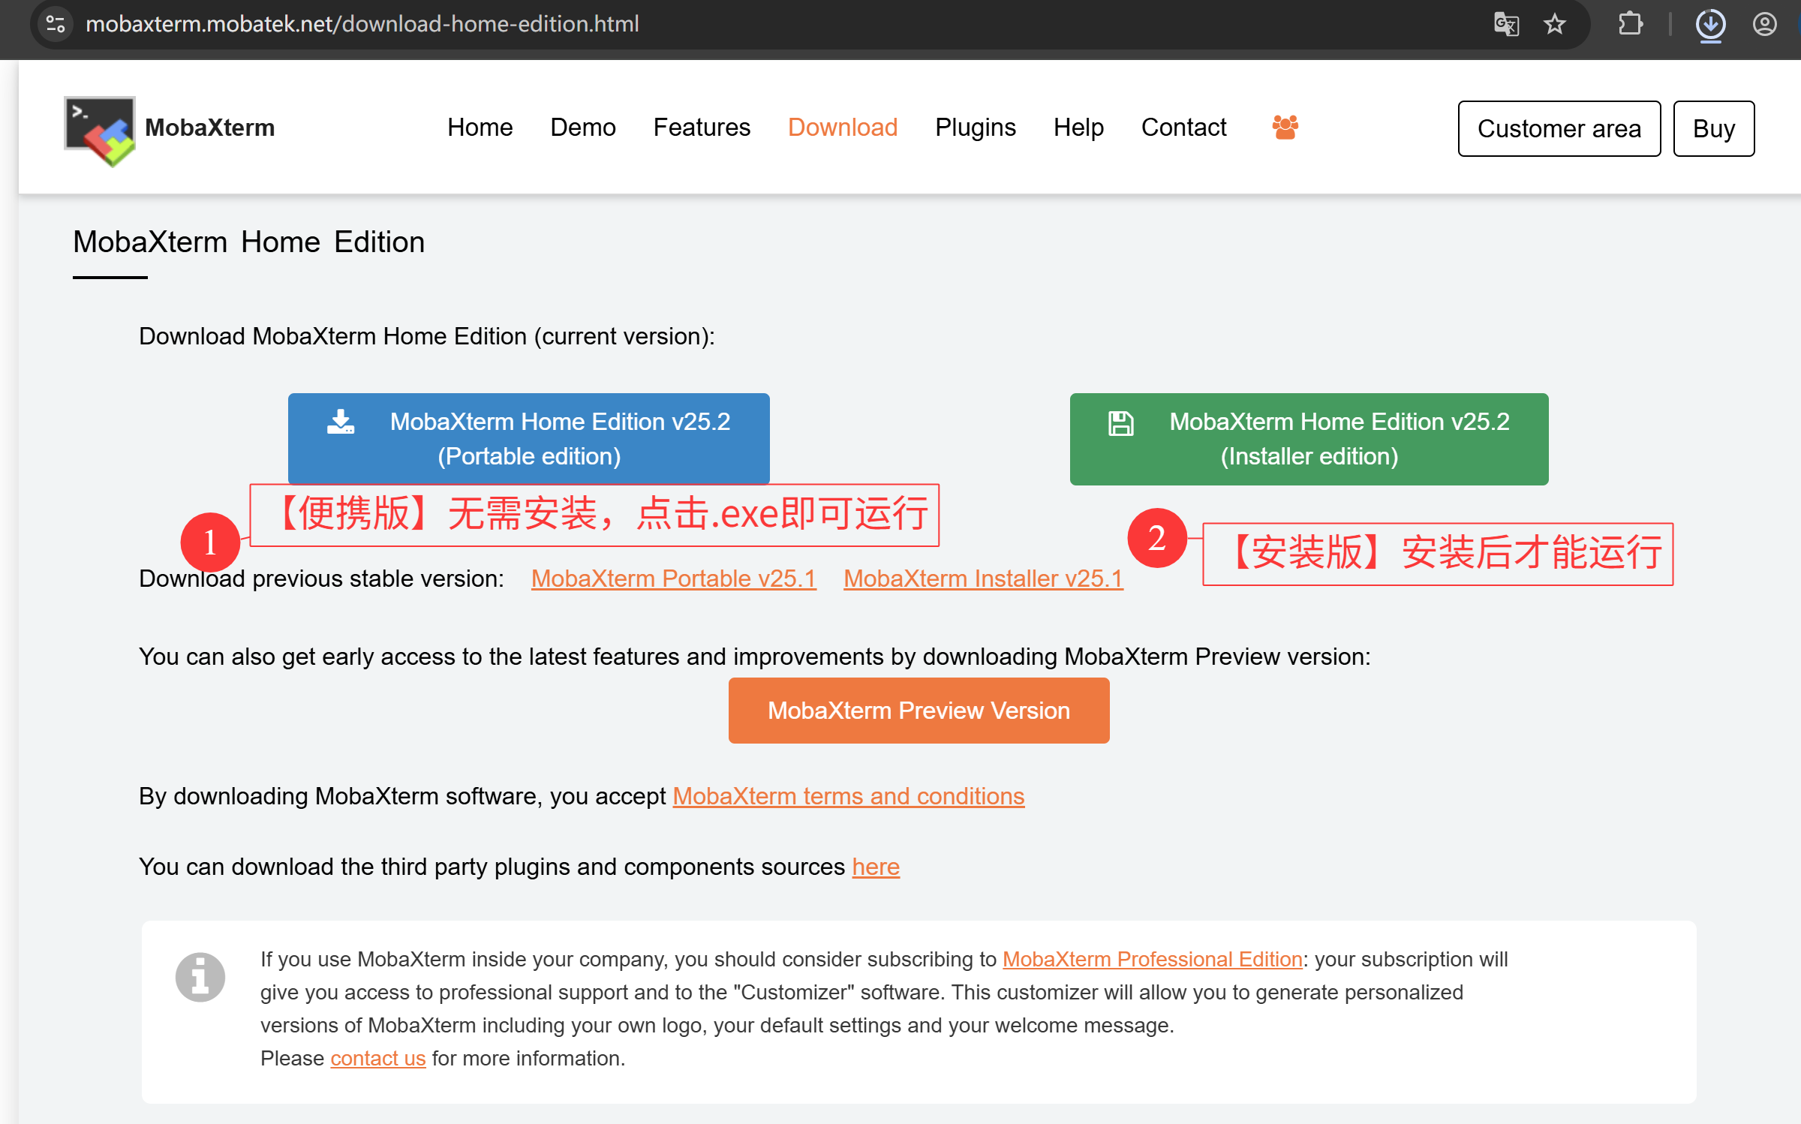1801x1124 pixels.
Task: Download MobaXterm Preview Version
Action: coord(919,710)
